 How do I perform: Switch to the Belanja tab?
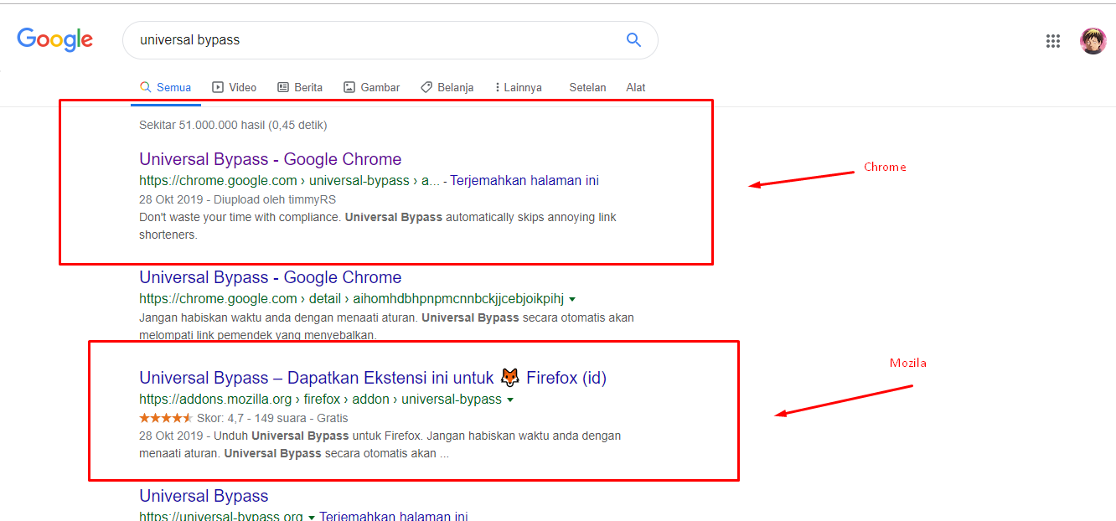coord(447,87)
